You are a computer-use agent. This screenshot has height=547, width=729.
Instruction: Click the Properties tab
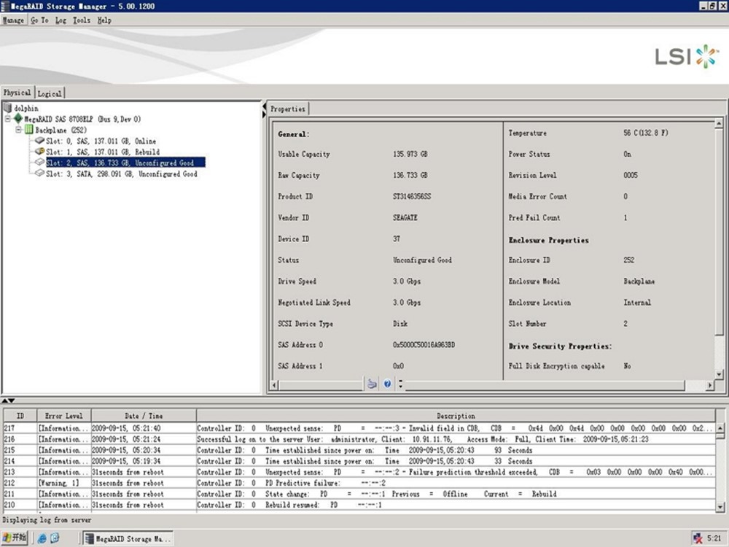click(x=287, y=109)
